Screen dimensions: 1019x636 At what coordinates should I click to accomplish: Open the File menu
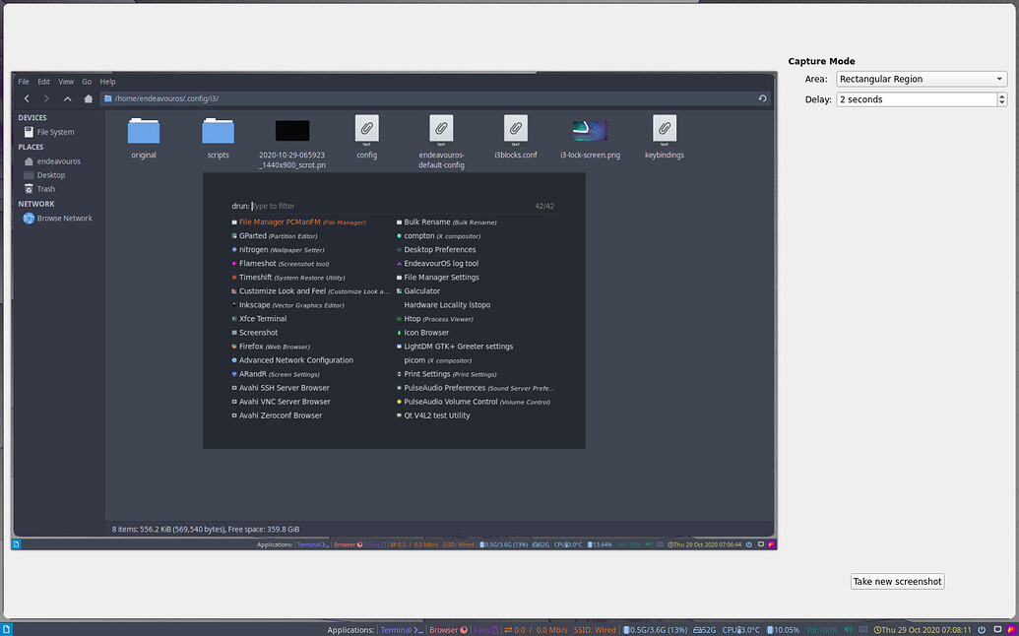(x=22, y=81)
